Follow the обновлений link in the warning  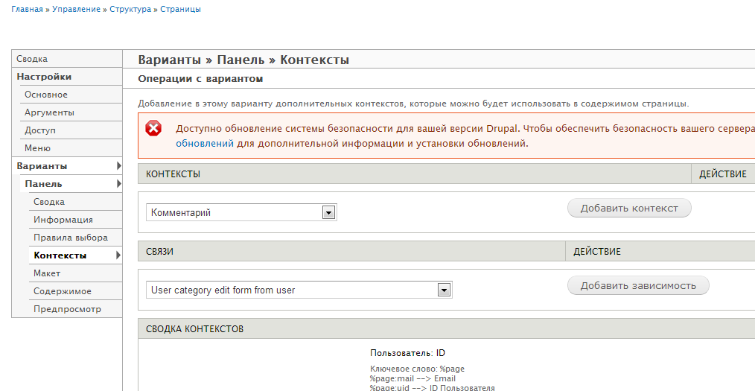click(x=205, y=143)
